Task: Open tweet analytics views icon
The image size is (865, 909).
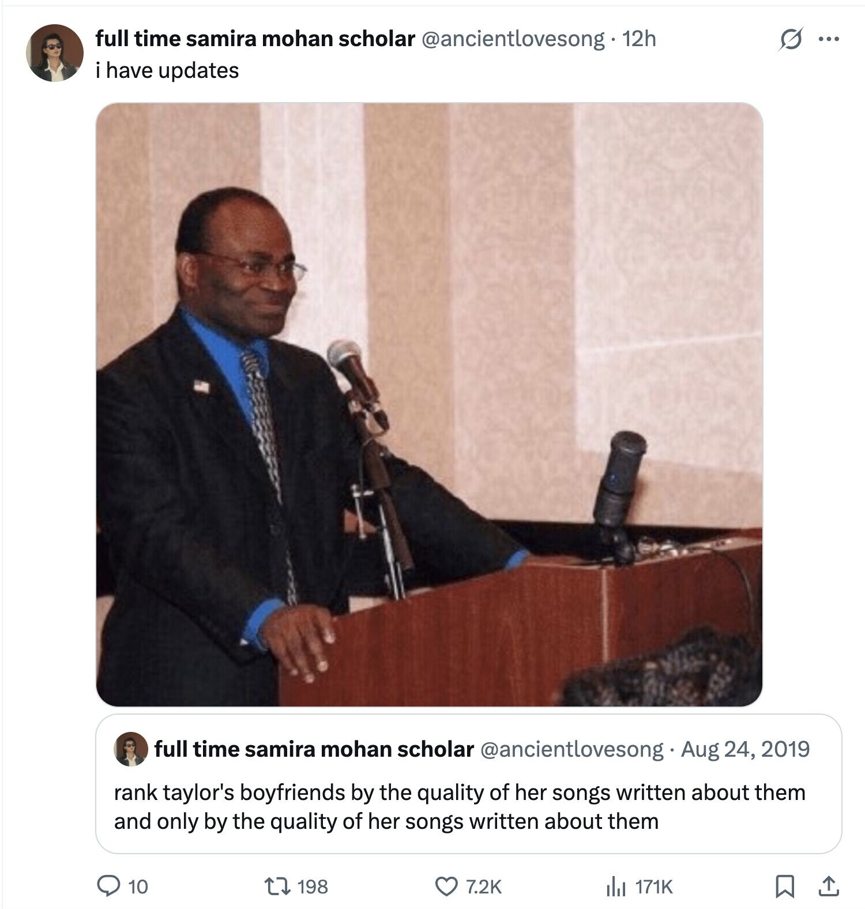Action: [615, 887]
